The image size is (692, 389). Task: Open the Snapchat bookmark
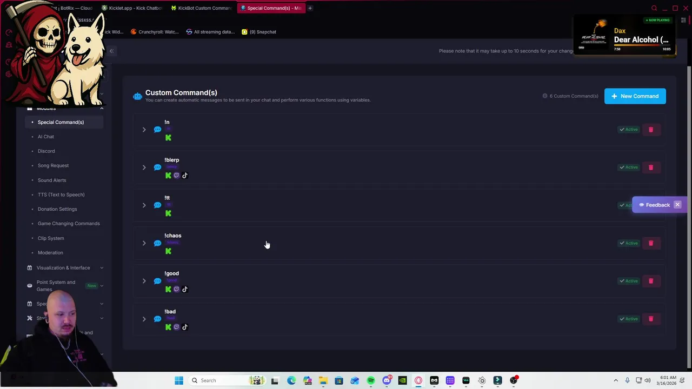[259, 32]
